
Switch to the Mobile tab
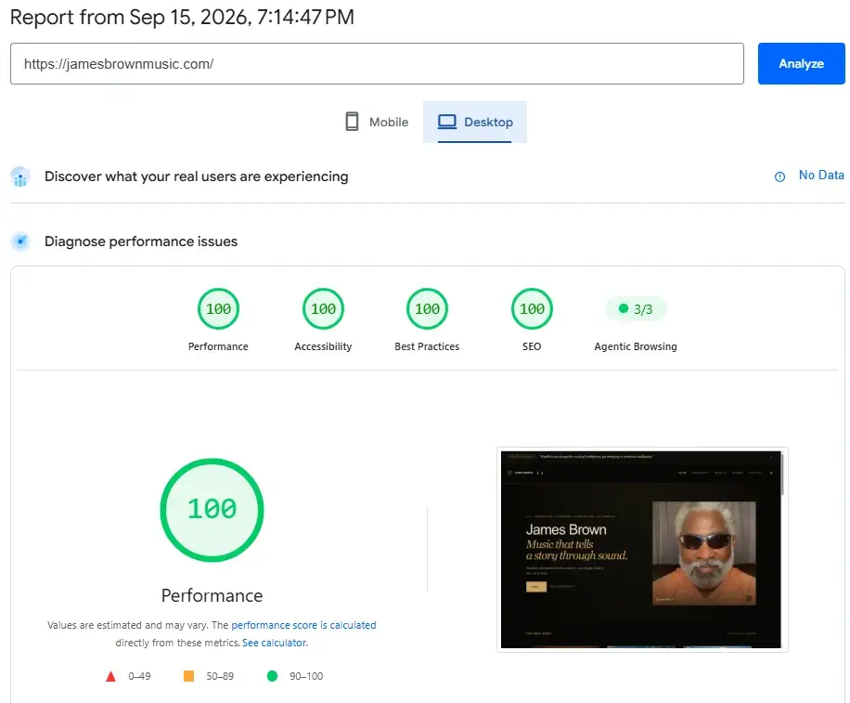(377, 122)
